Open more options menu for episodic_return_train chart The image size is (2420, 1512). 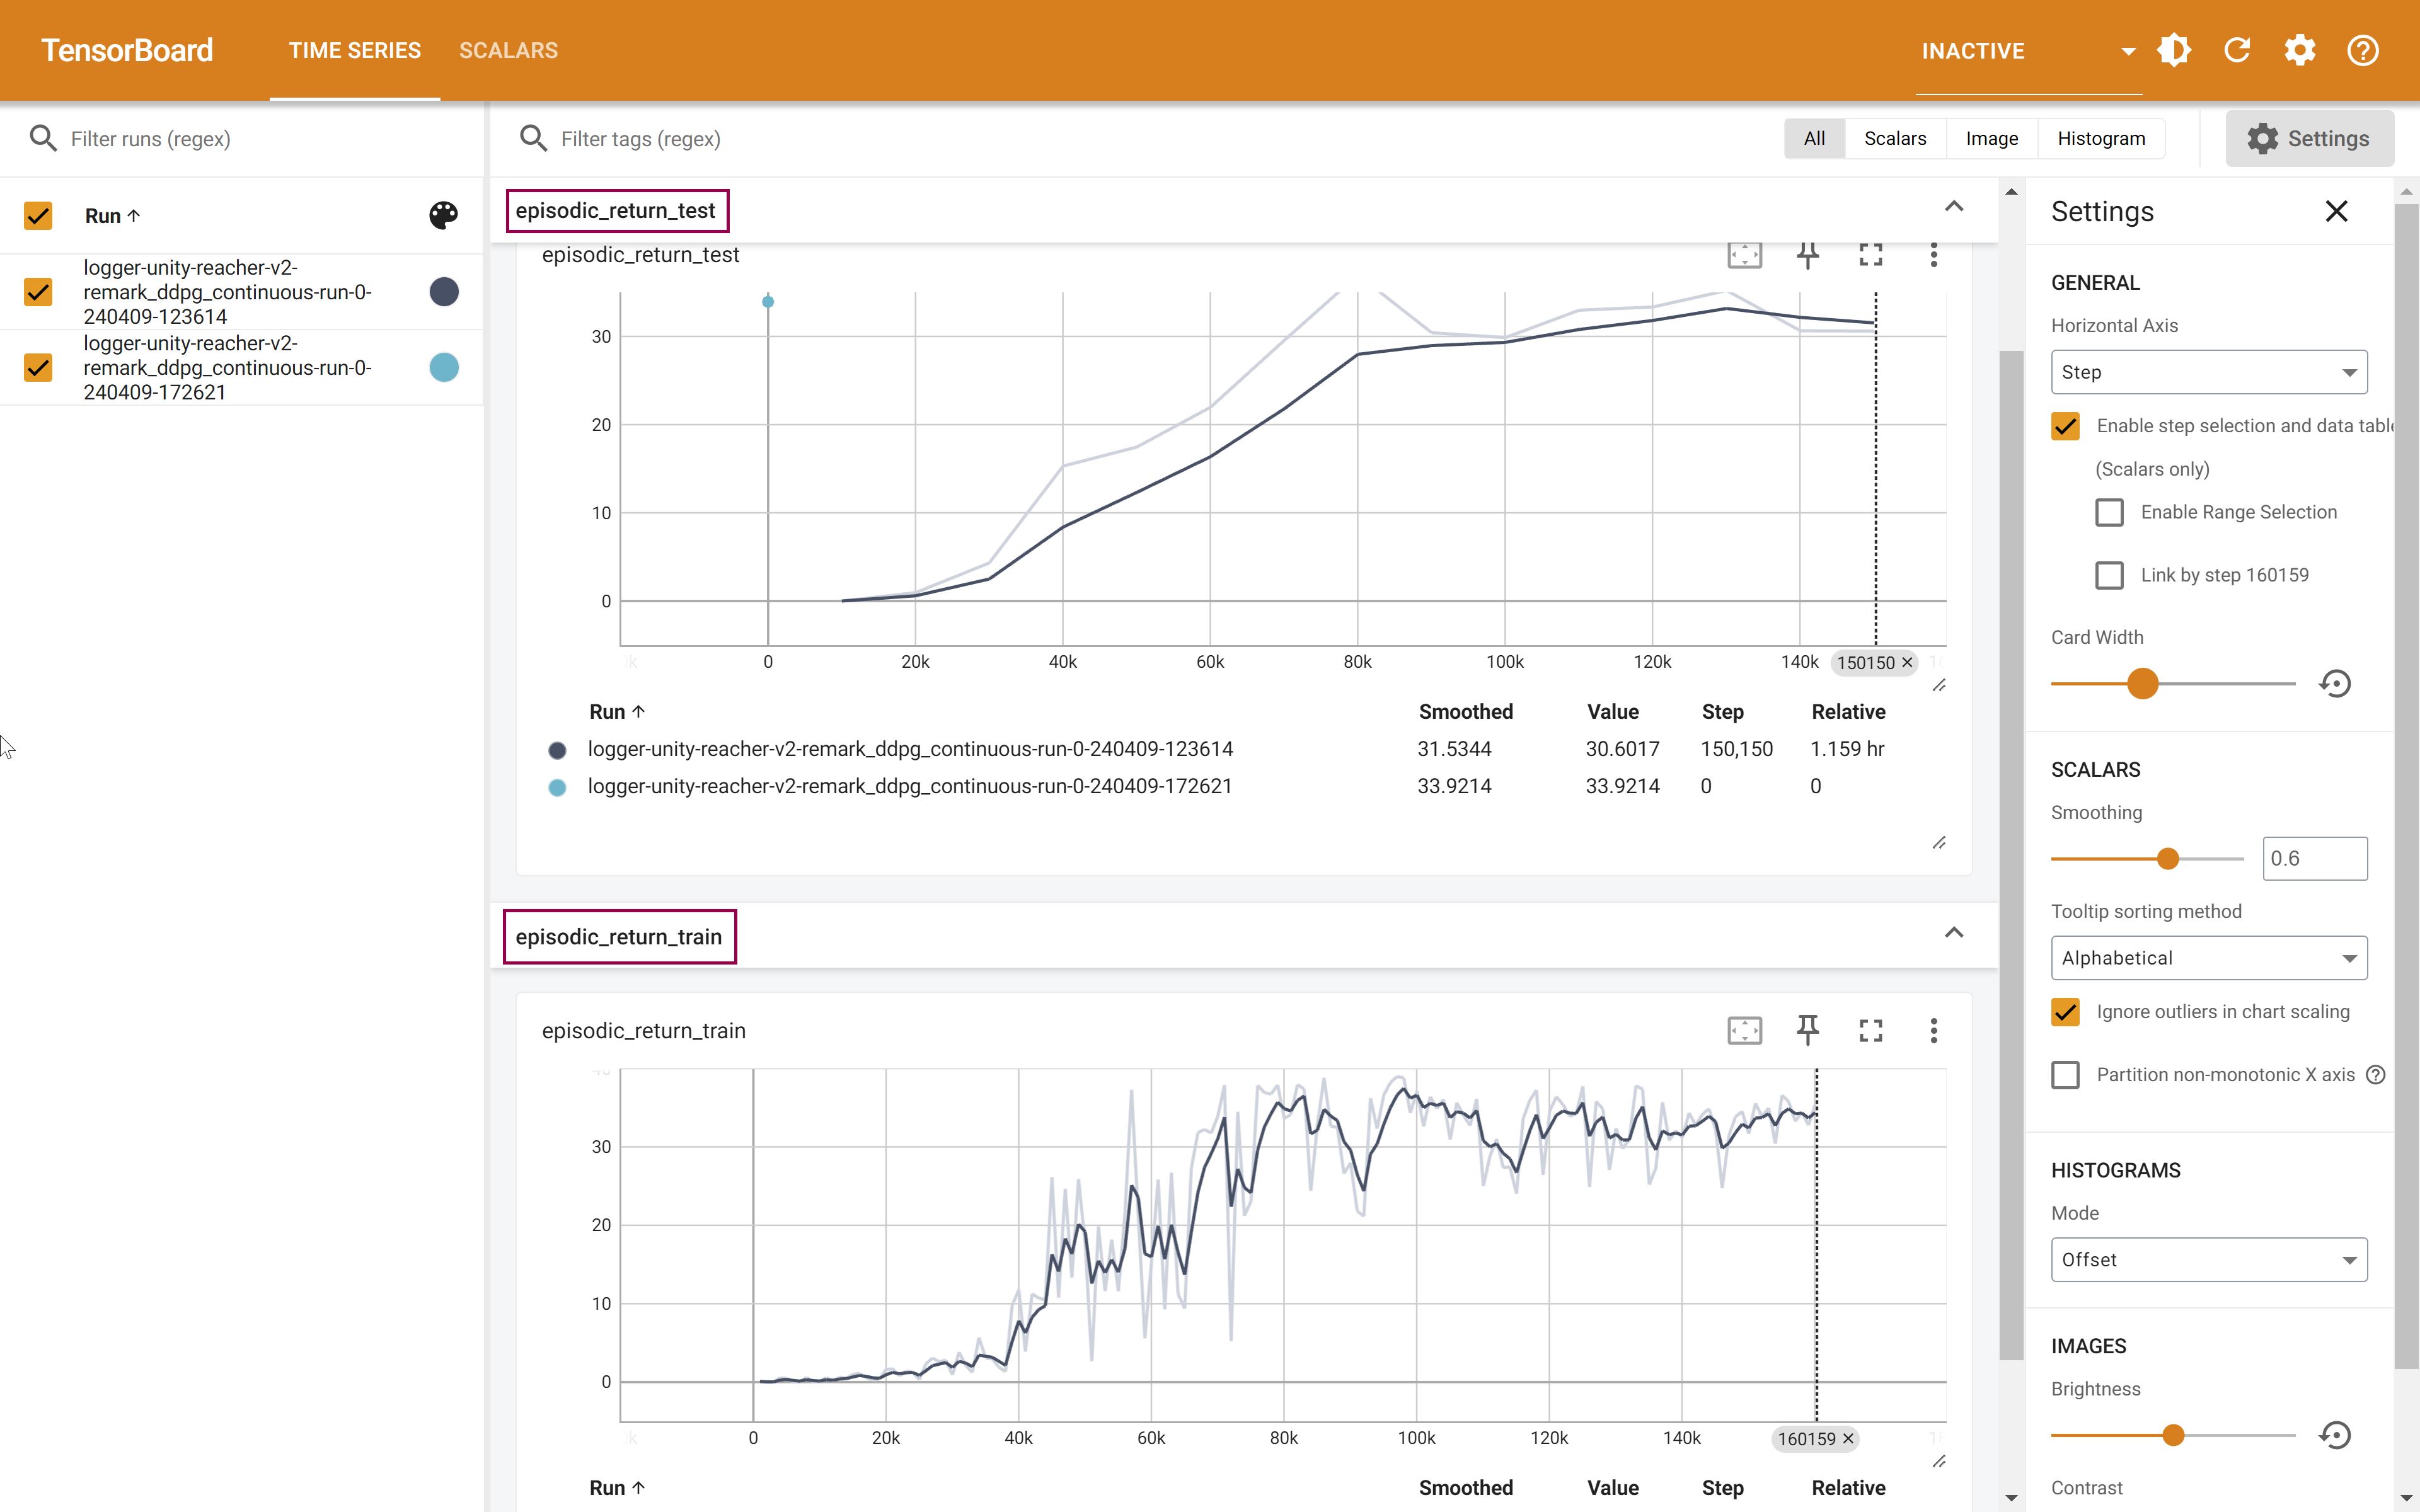(x=1933, y=1031)
